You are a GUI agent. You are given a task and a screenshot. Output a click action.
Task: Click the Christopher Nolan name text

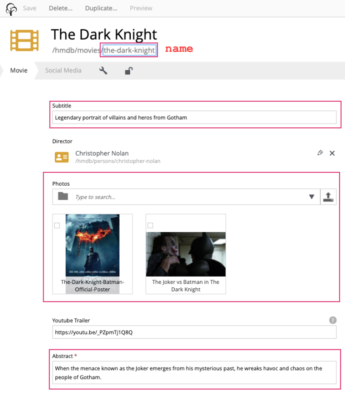tap(102, 153)
